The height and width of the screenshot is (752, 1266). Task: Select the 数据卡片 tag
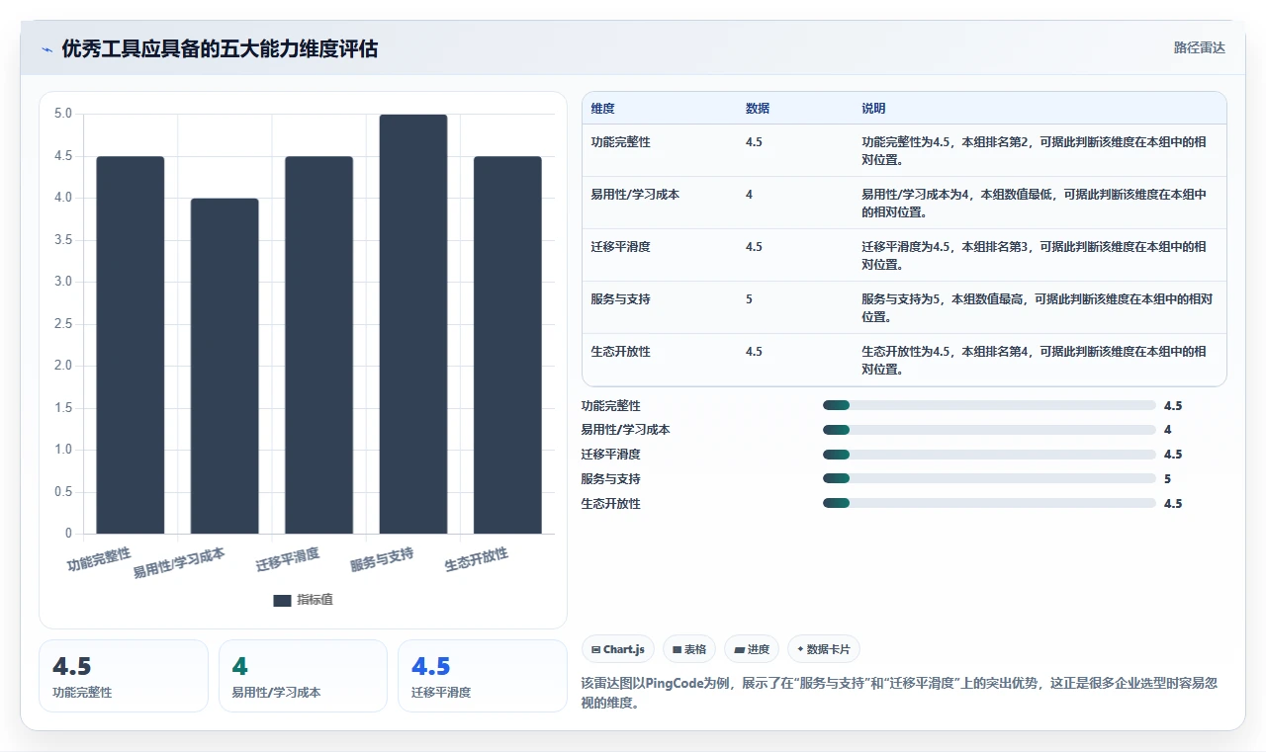824,649
